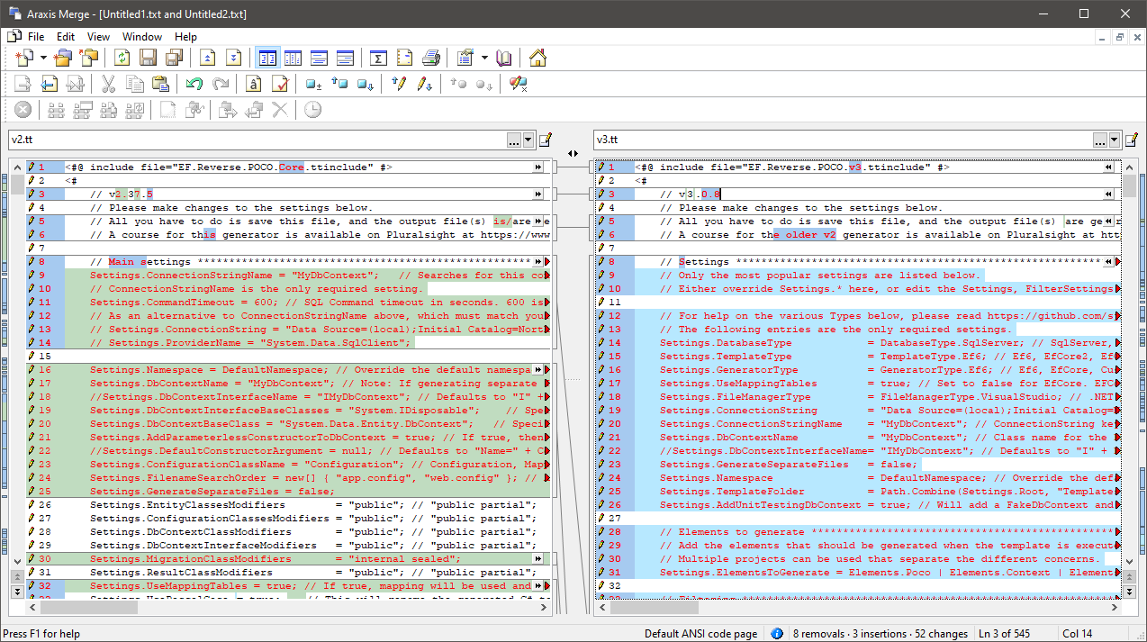Click the '...' browse button for v3.tt
The height and width of the screenshot is (642, 1147).
click(x=1098, y=140)
